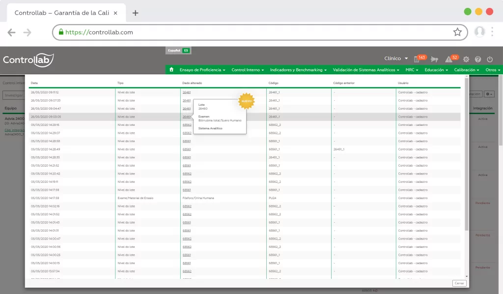Expand the Clínico dropdown

pyautogui.click(x=396, y=59)
